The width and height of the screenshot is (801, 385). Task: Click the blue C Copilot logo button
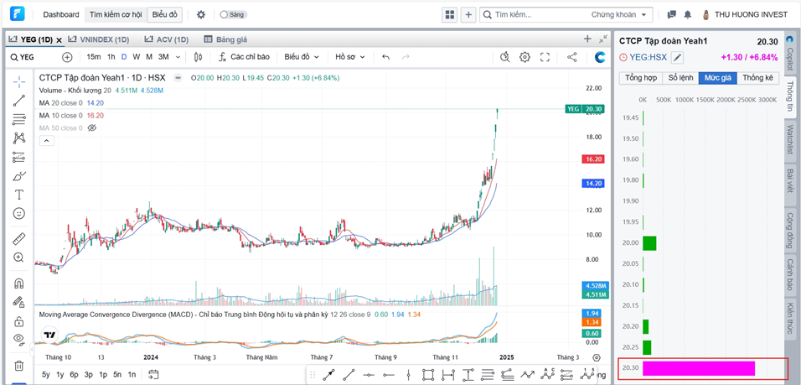click(600, 57)
